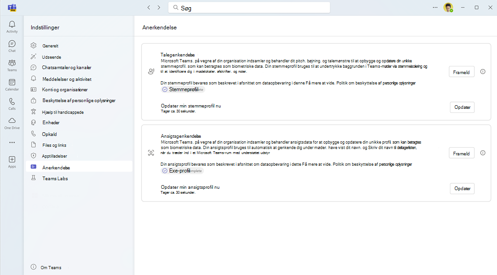The image size is (497, 275).
Task: Click the gear icon next to Generelt
Action: click(33, 46)
